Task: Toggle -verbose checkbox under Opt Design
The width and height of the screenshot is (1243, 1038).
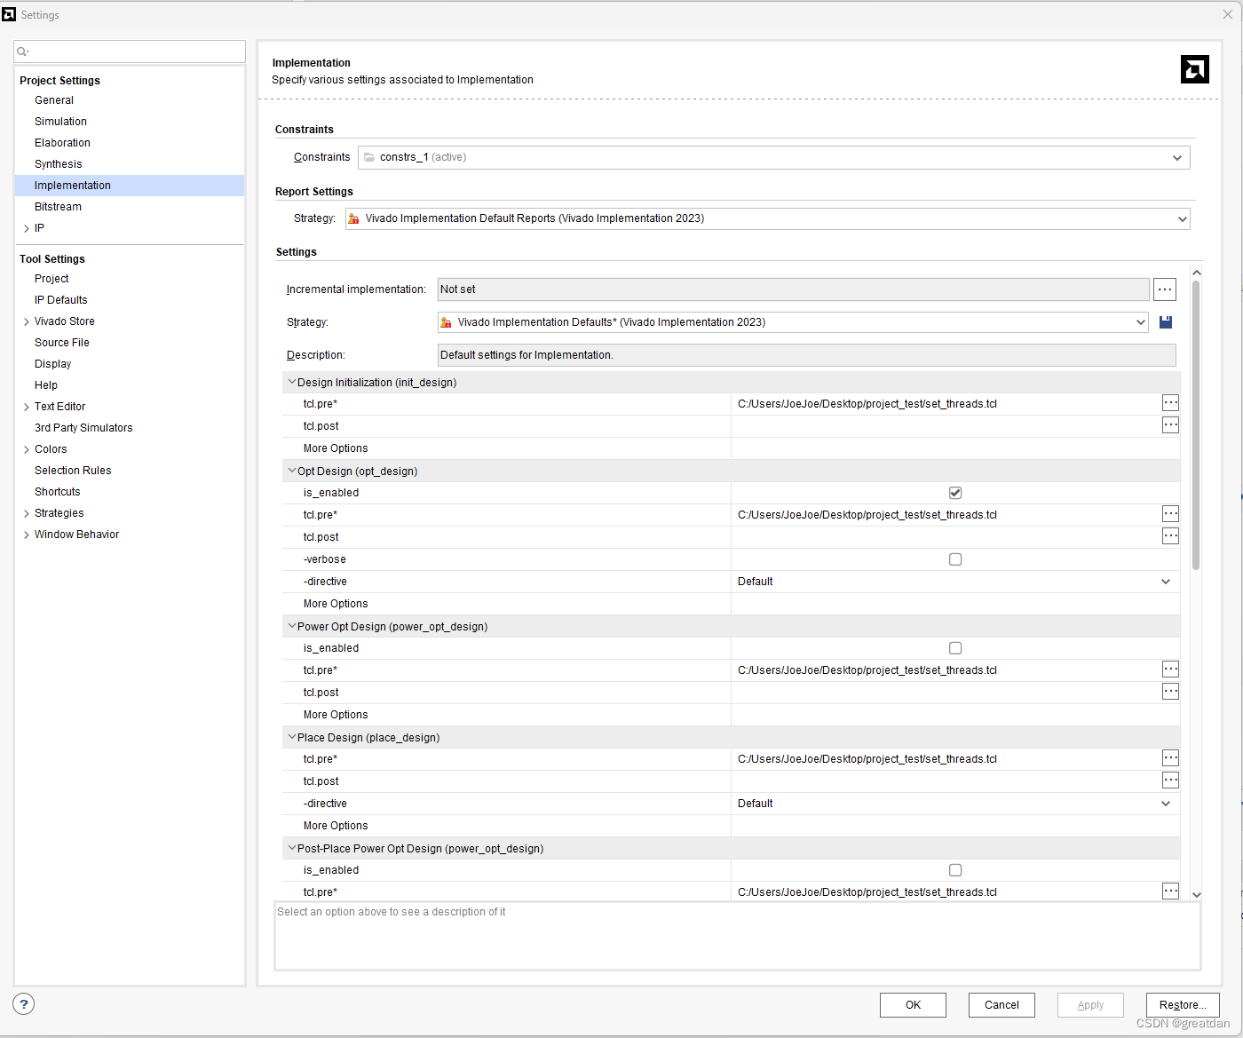Action: pos(955,559)
